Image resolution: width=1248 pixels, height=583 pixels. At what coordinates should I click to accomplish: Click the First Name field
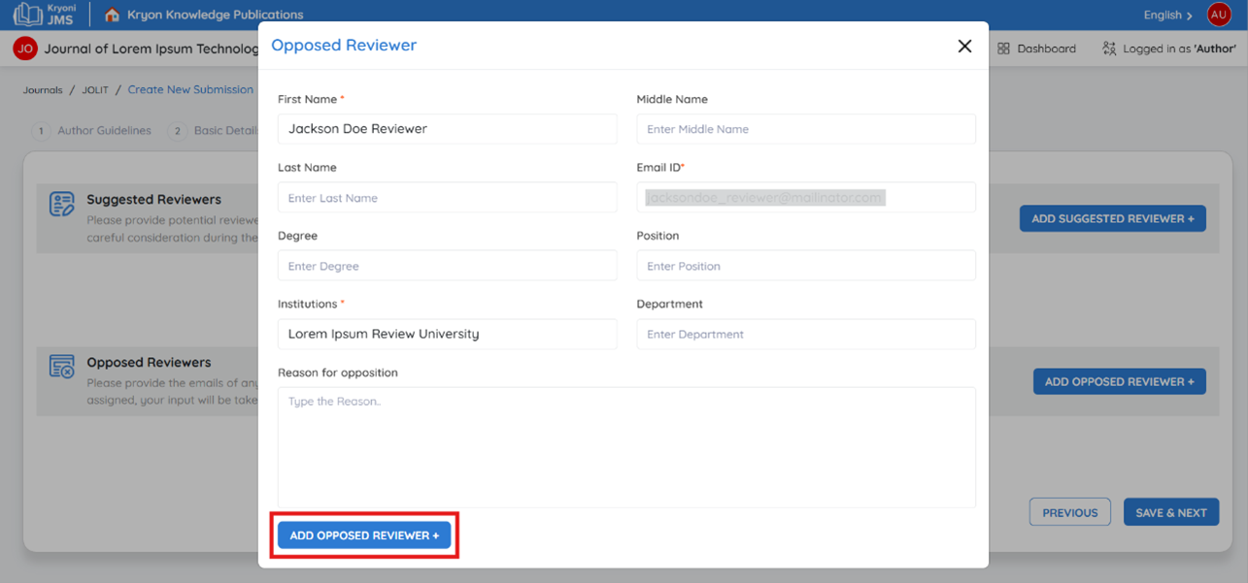tap(447, 129)
